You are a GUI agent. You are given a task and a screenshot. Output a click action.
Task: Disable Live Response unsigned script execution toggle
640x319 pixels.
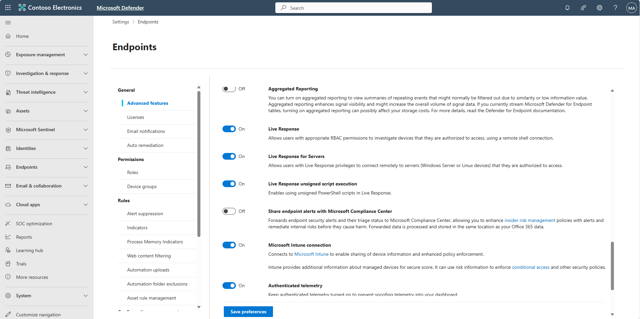229,184
